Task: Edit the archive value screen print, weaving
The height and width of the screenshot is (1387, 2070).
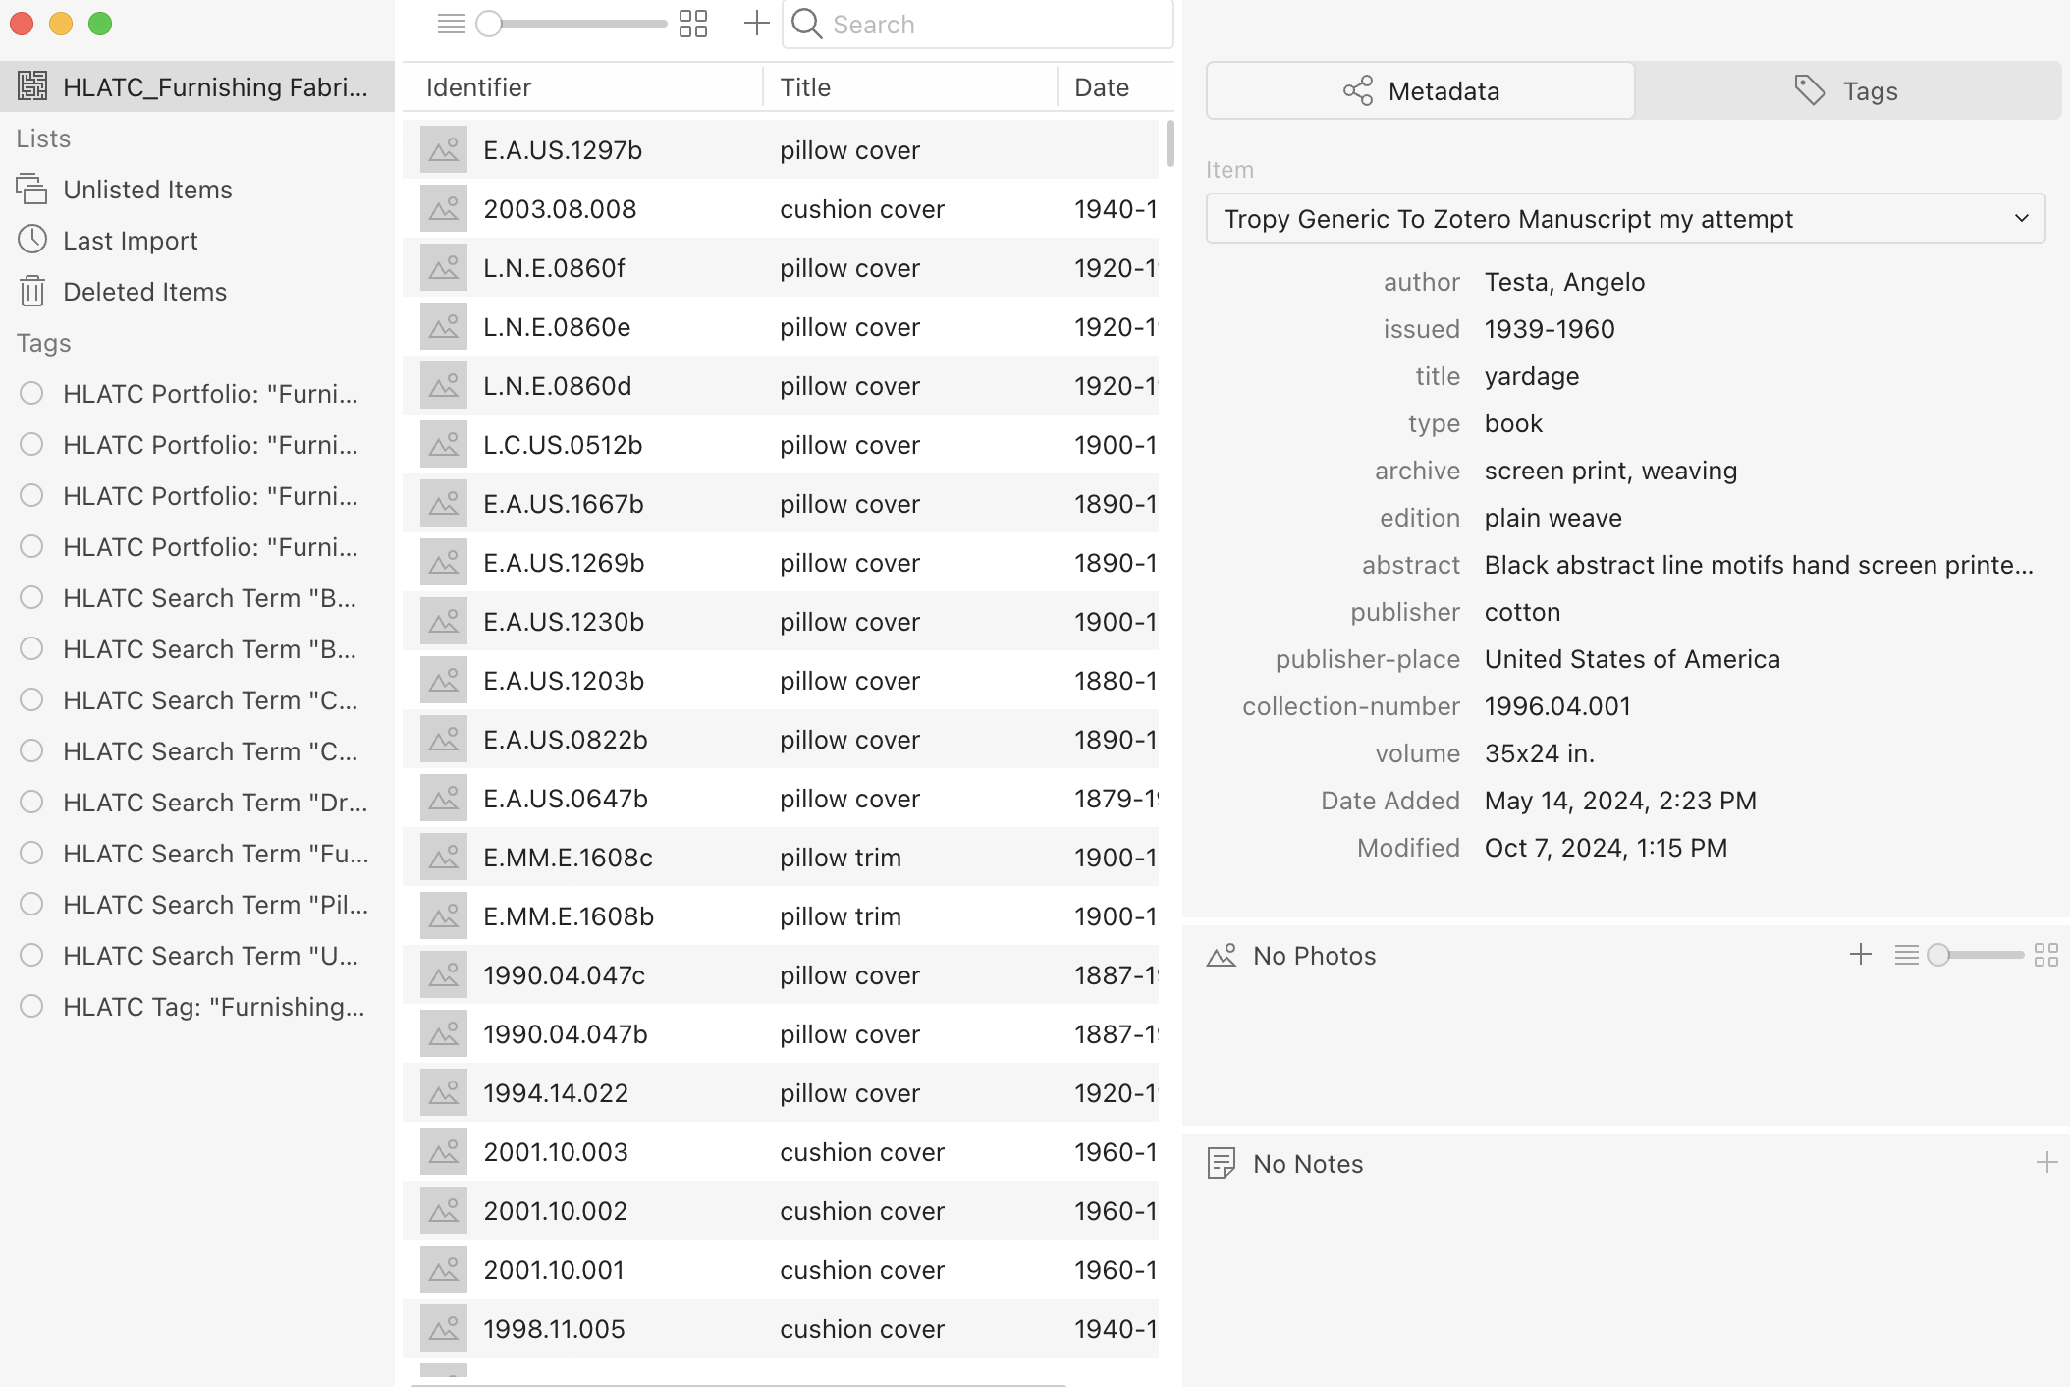Action: pos(1610,471)
